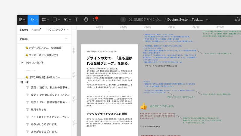Open the 02_SMBCデザインシ... project link
Screen dimensions: 241x136
click(x=145, y=20)
